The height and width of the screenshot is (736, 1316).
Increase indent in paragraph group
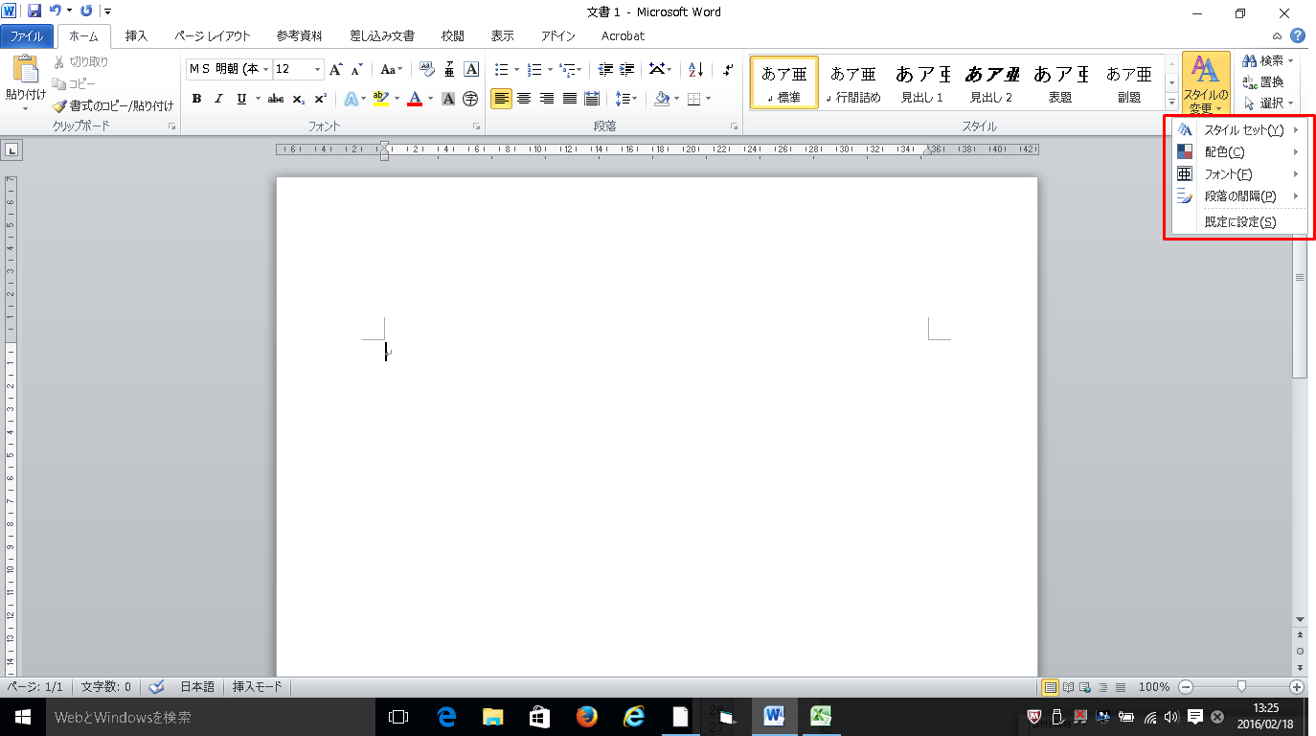[627, 69]
